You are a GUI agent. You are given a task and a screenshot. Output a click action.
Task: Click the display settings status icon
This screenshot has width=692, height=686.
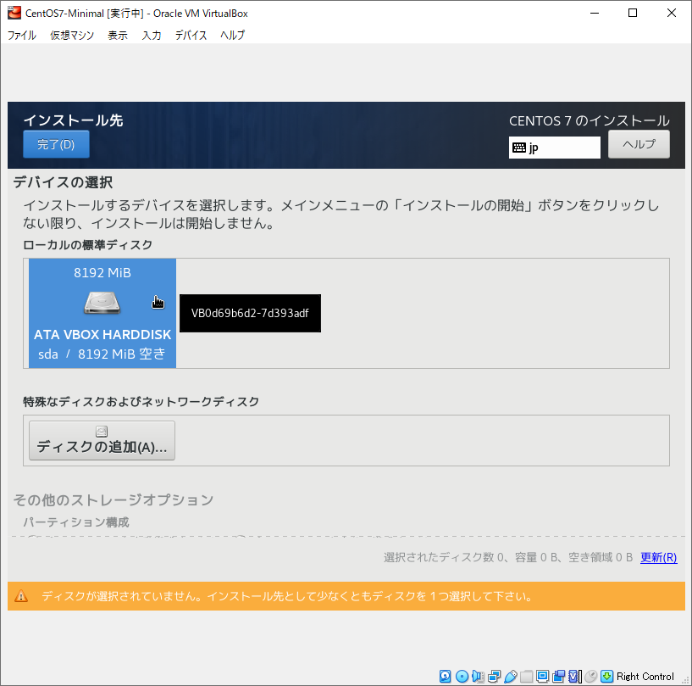(x=543, y=677)
